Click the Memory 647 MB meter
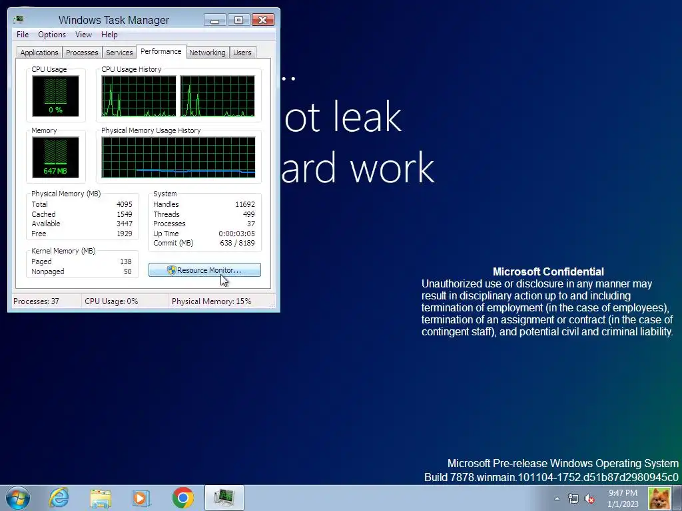Image resolution: width=682 pixels, height=511 pixels. tap(55, 157)
